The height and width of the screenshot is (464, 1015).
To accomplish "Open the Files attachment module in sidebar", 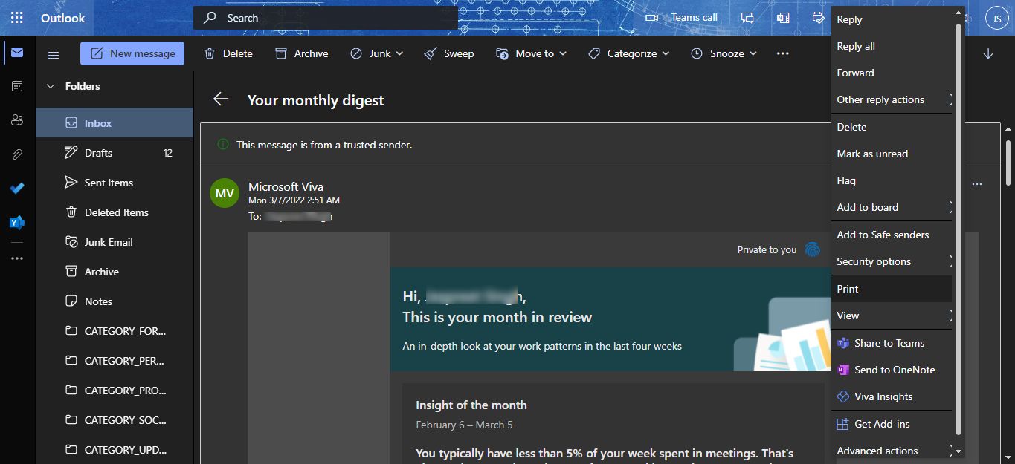I will coord(17,154).
